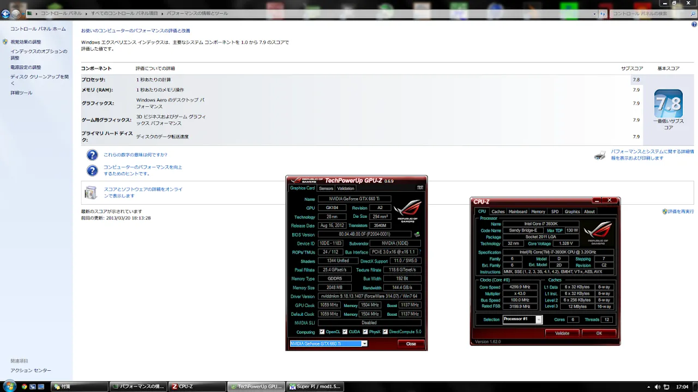Click the Windows Start orb
698x392 pixels.
pos(9,386)
